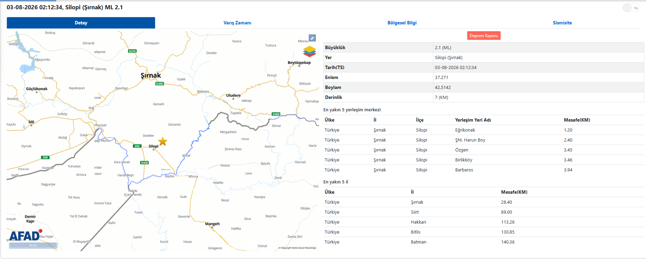This screenshot has width=646, height=260.
Task: Click the En yakın 5 il heading
Action: point(336,182)
